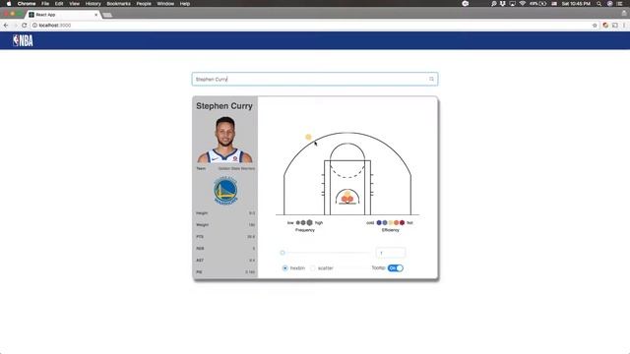Open the Edit menu

pyautogui.click(x=59, y=4)
